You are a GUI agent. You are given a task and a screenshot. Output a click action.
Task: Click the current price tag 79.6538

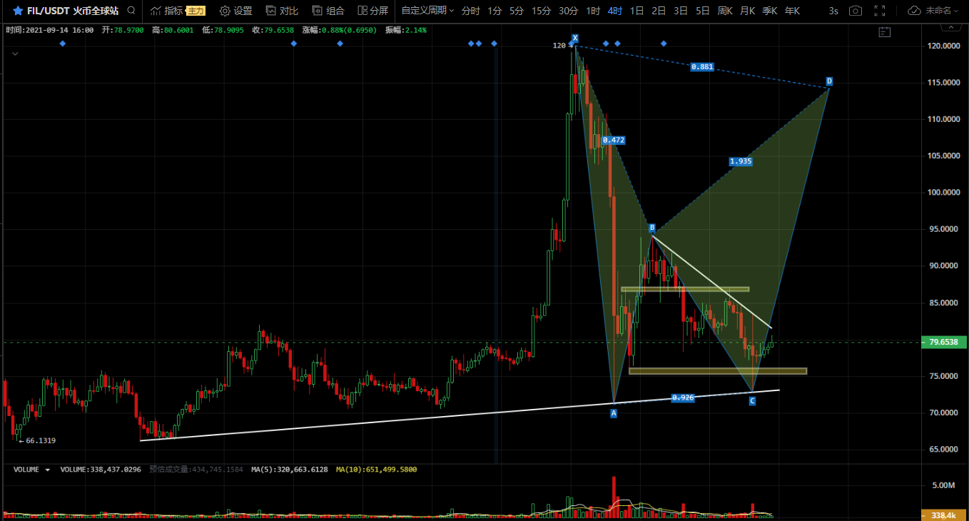point(943,343)
